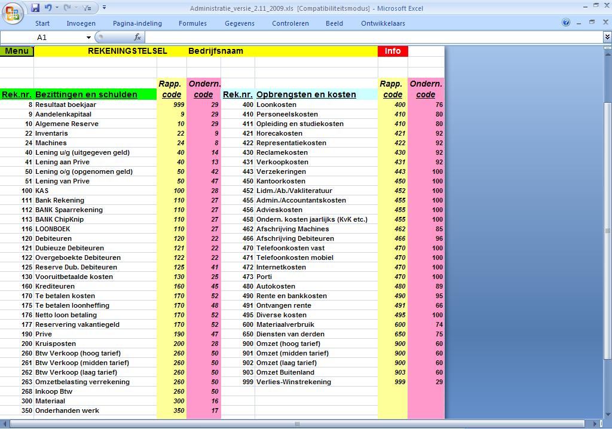Expand the Name Box dropdown

click(x=89, y=37)
